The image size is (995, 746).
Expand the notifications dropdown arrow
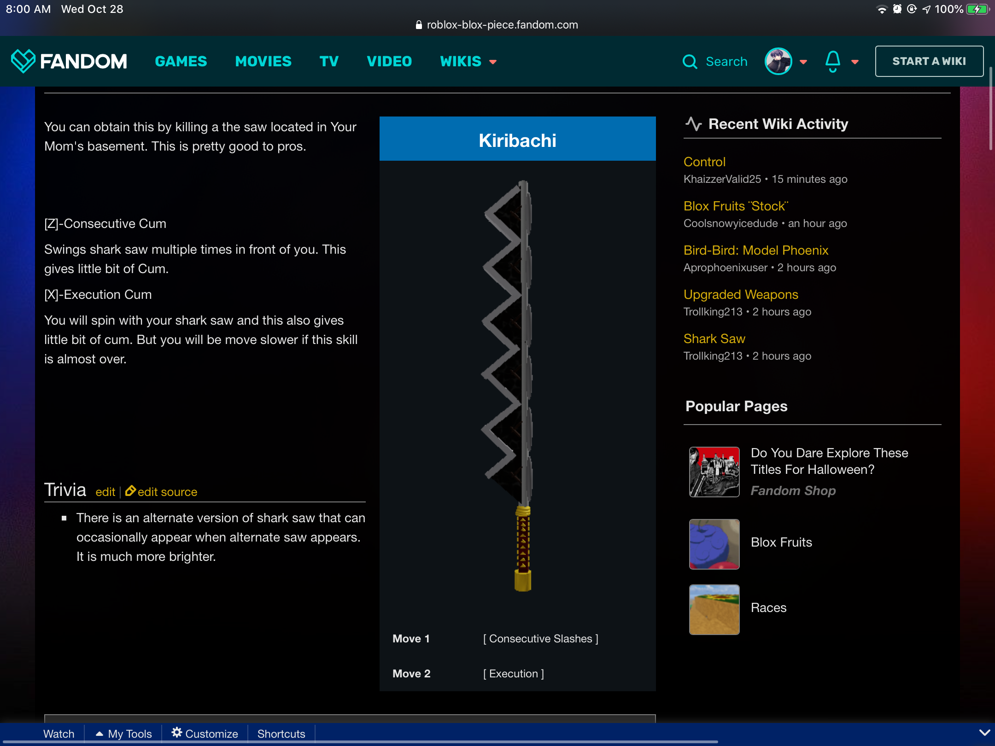point(855,62)
